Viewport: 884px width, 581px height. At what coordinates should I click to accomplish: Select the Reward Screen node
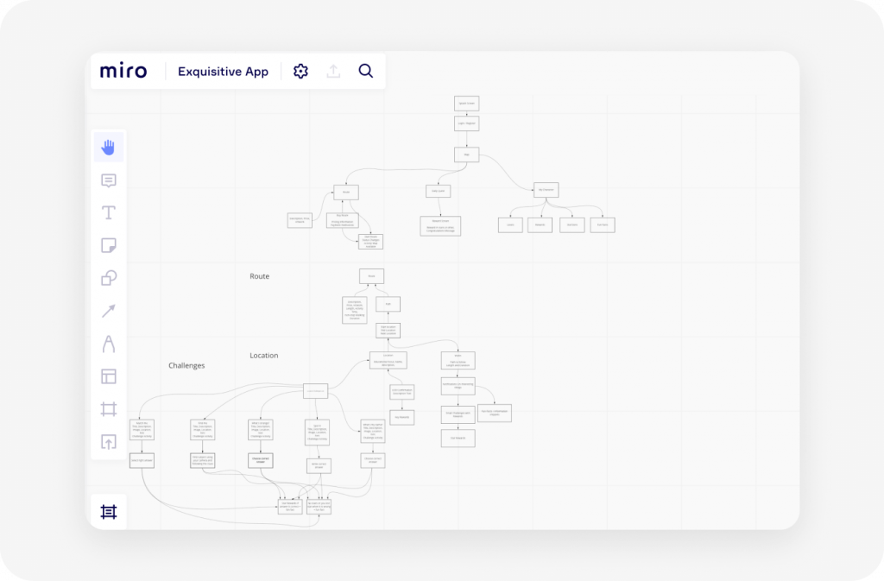[x=440, y=226]
